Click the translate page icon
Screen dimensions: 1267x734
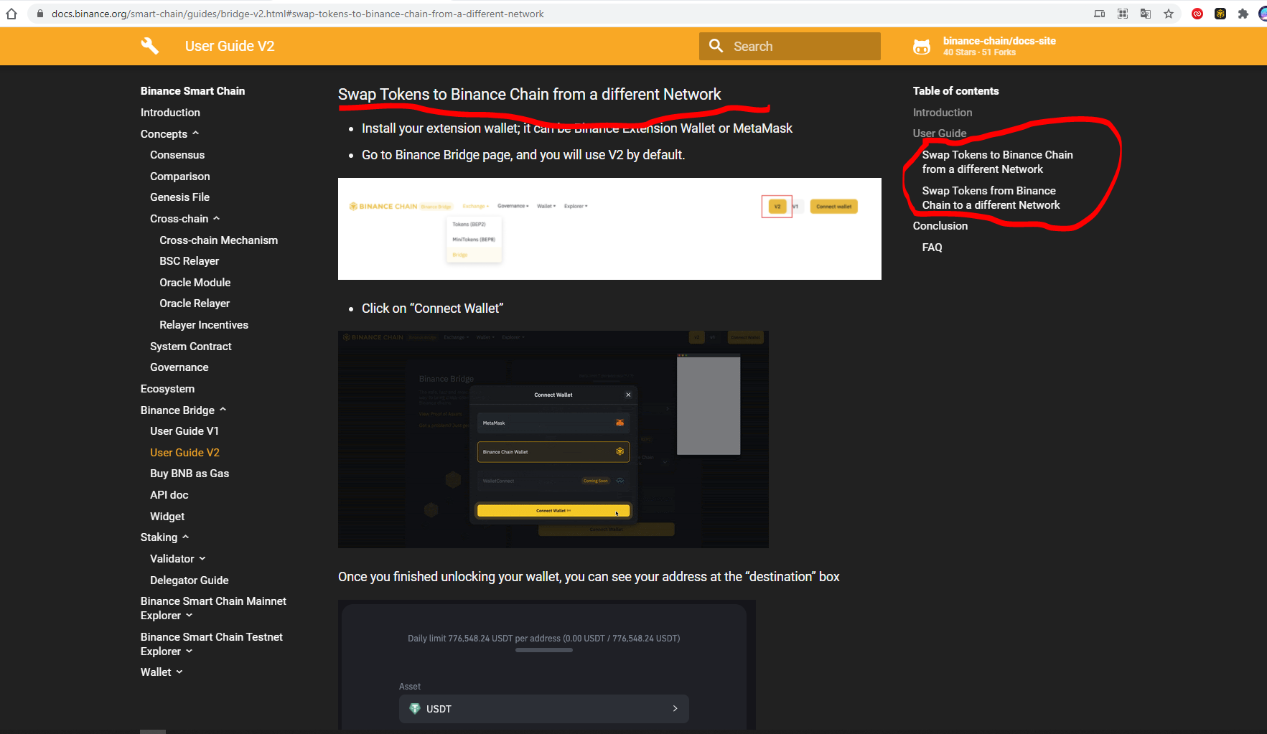coord(1146,14)
